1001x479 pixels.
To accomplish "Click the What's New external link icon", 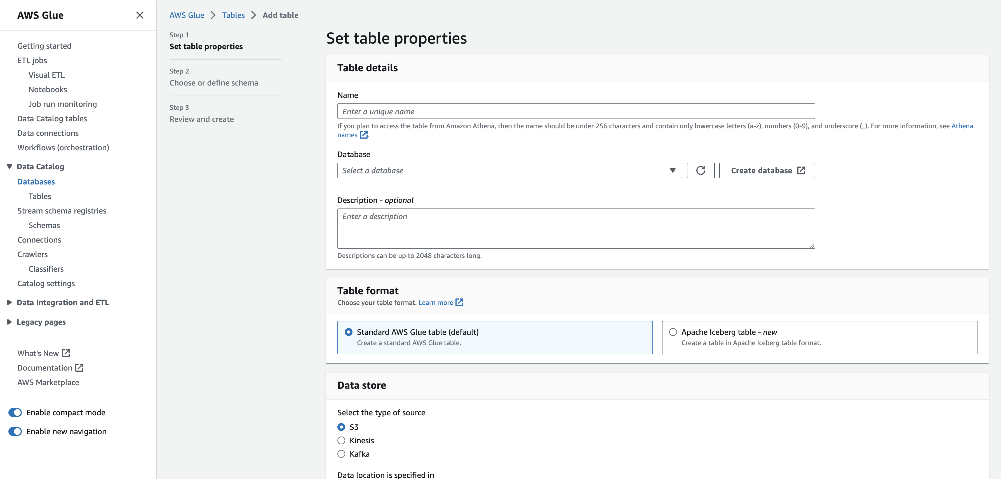I will tap(66, 353).
